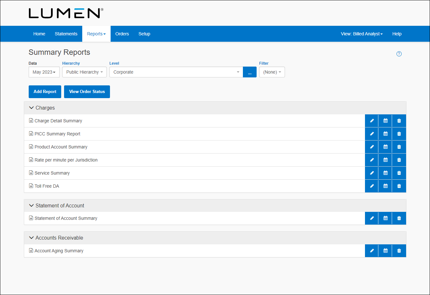Switch to the Orders tab
Screen dimensions: 430x295
point(122,34)
